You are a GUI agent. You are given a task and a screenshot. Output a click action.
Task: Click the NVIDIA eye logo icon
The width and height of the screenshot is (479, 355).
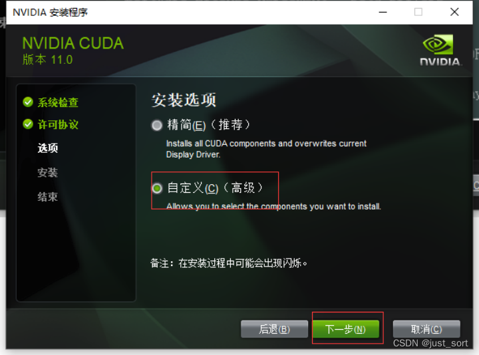[x=438, y=45]
